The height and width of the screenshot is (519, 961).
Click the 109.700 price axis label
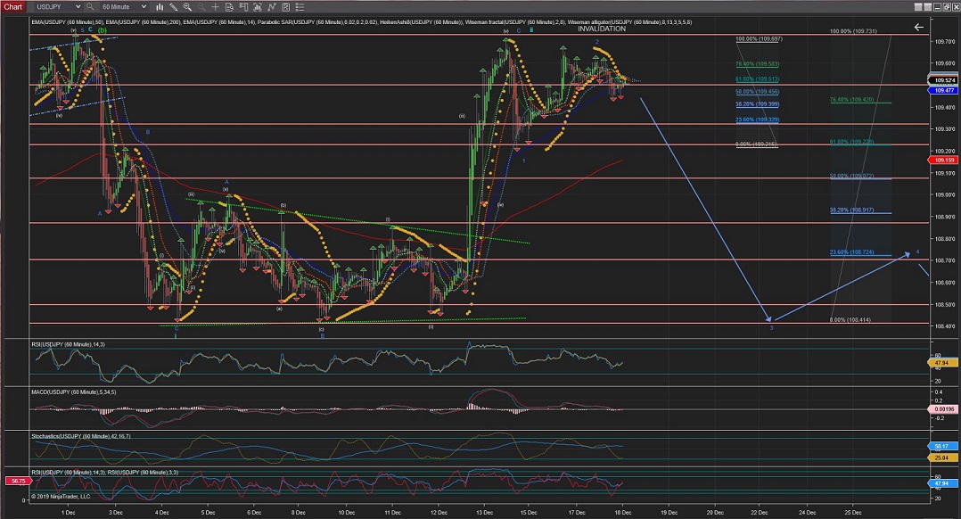pyautogui.click(x=944, y=42)
